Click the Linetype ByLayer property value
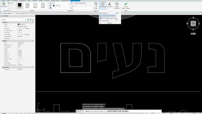 coord(26,28)
